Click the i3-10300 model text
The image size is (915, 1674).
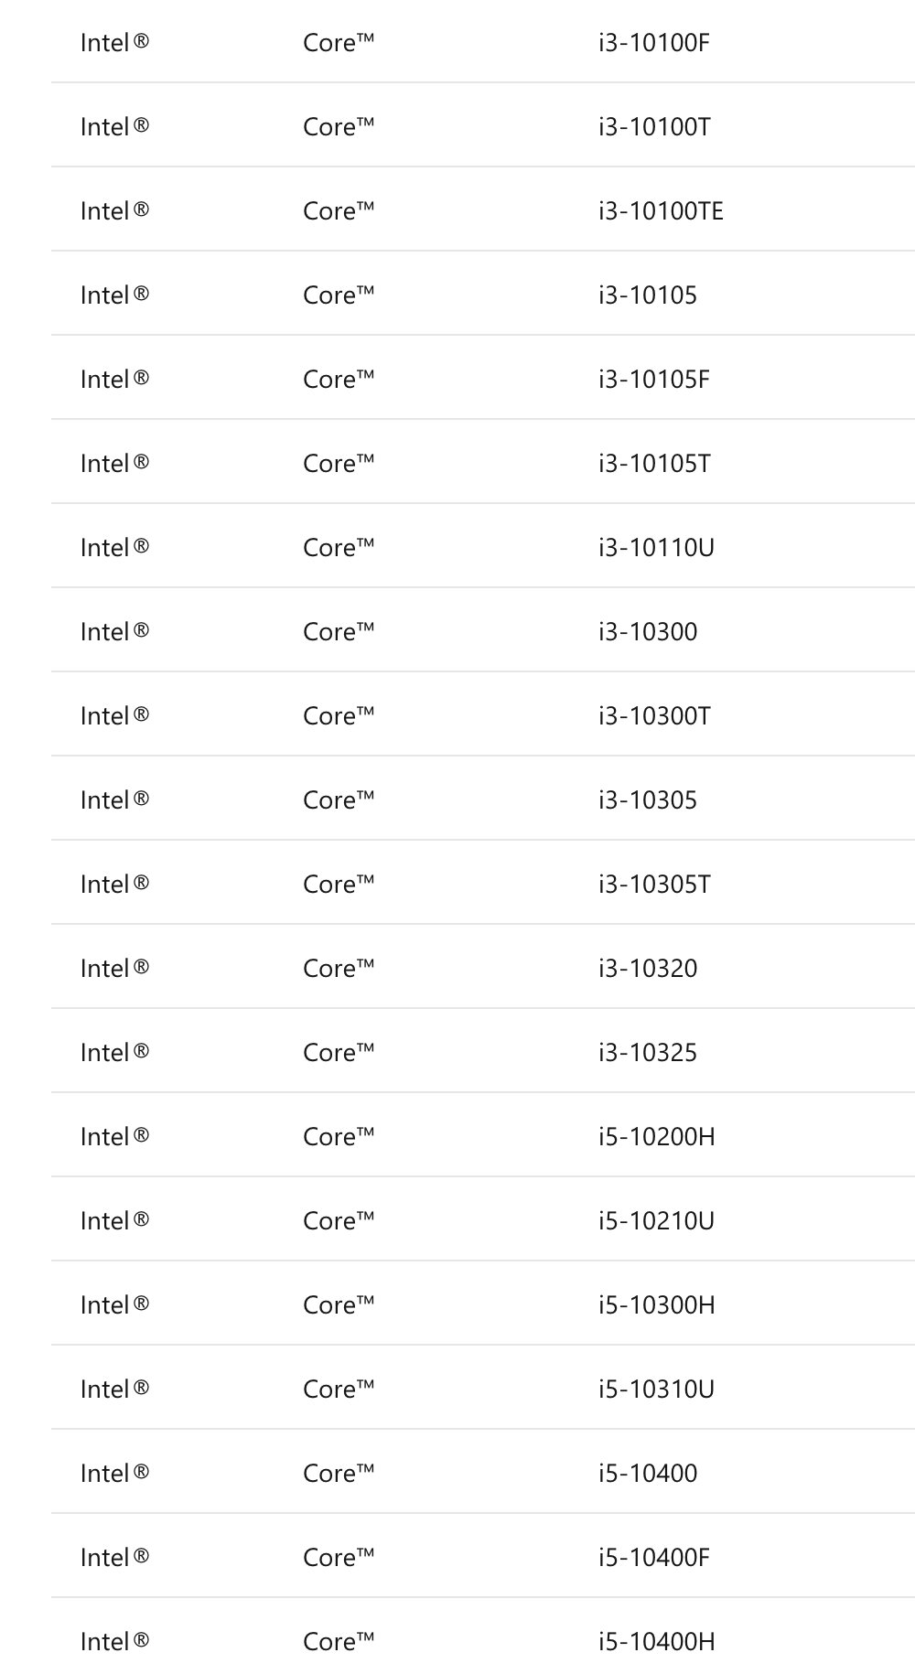click(648, 632)
